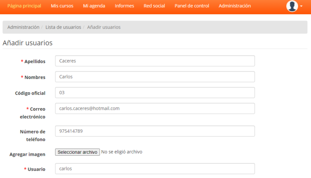
Task: Click the Usuario text field
Action: coord(155,169)
